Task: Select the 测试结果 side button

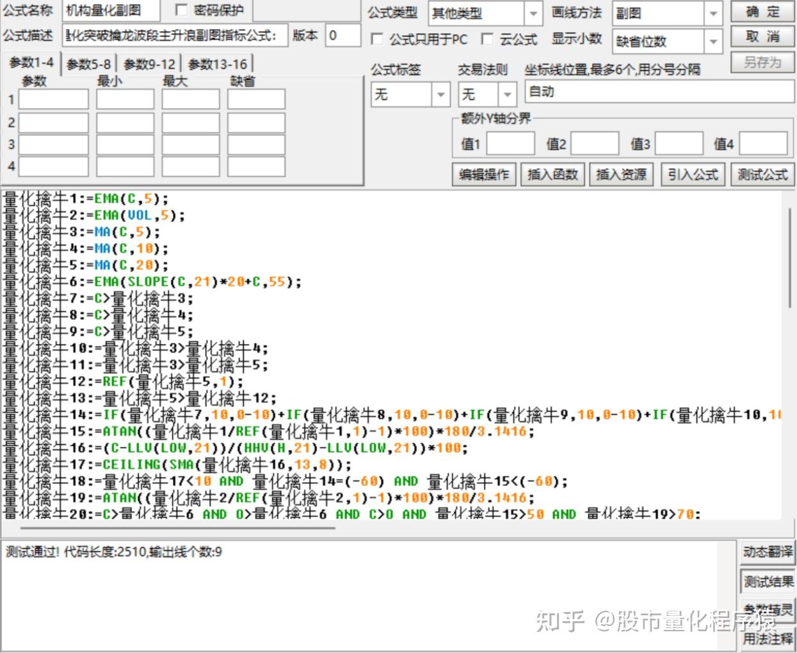Action: point(767,581)
